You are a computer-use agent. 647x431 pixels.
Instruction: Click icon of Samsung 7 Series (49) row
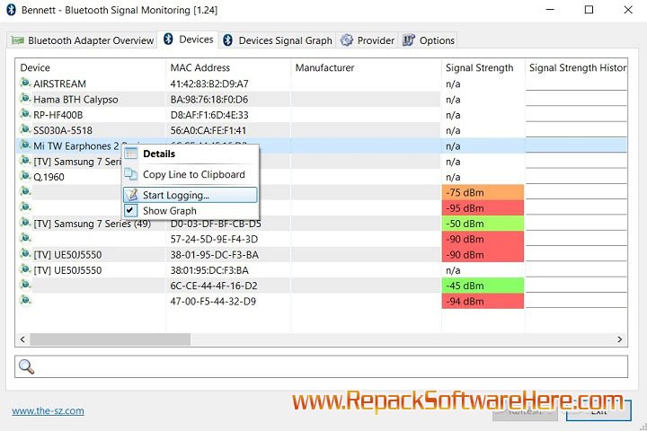point(25,223)
